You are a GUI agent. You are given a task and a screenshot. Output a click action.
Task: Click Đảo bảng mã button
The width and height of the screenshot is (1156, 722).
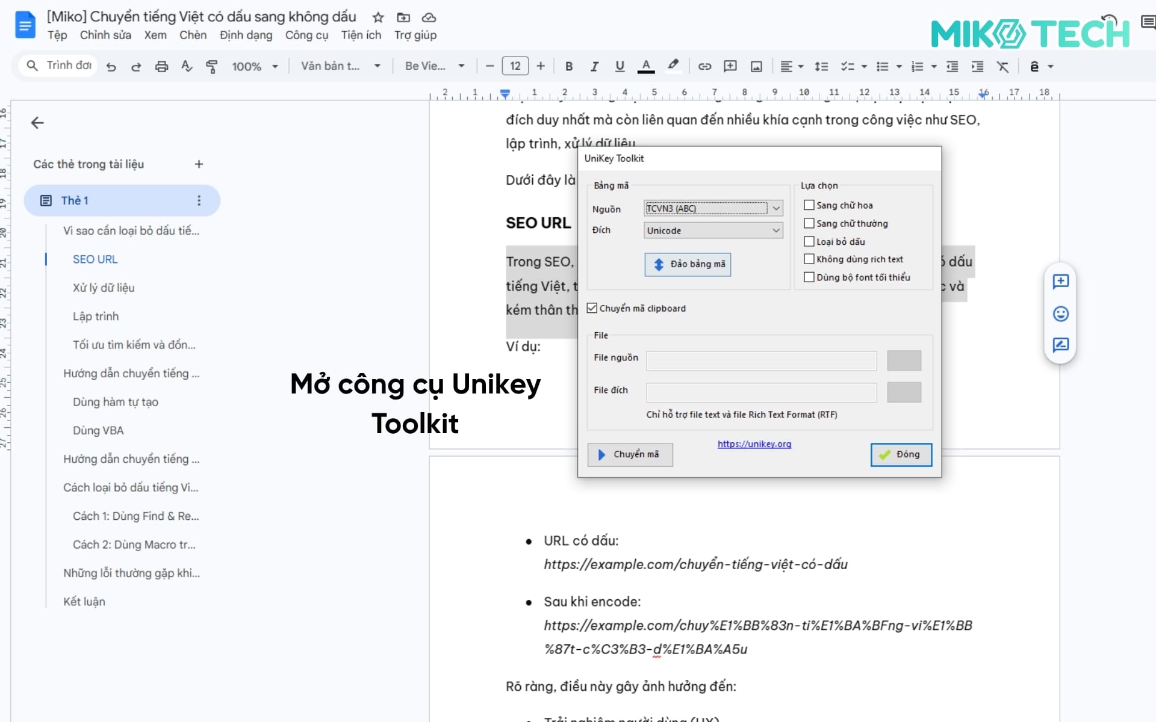pos(688,264)
